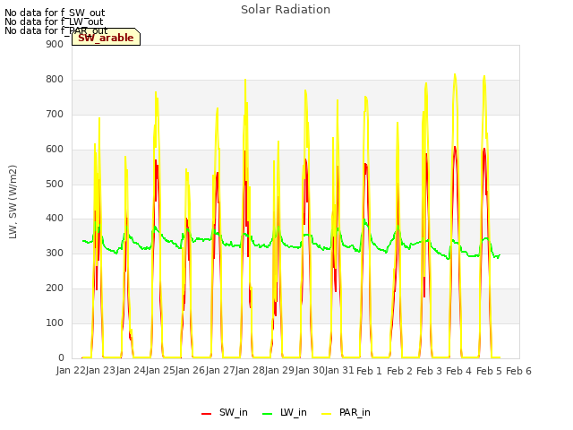This screenshot has height=430, width=573.
Task: Click the Jan 30 x-axis date label
Action: pyautogui.click(x=310, y=370)
